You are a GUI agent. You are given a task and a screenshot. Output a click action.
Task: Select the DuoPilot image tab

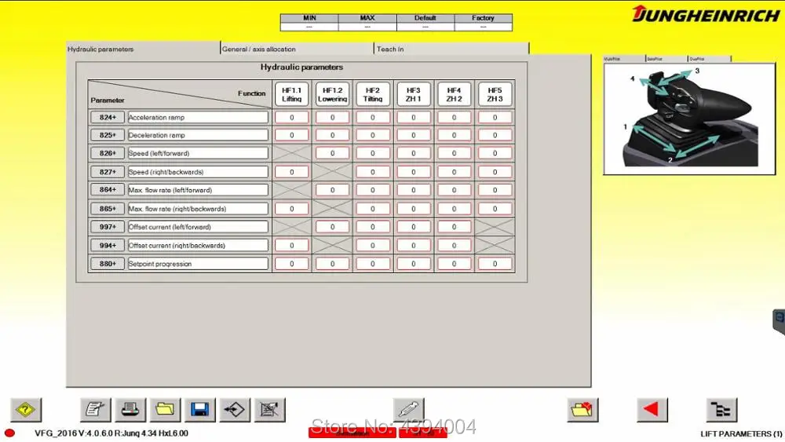point(710,59)
